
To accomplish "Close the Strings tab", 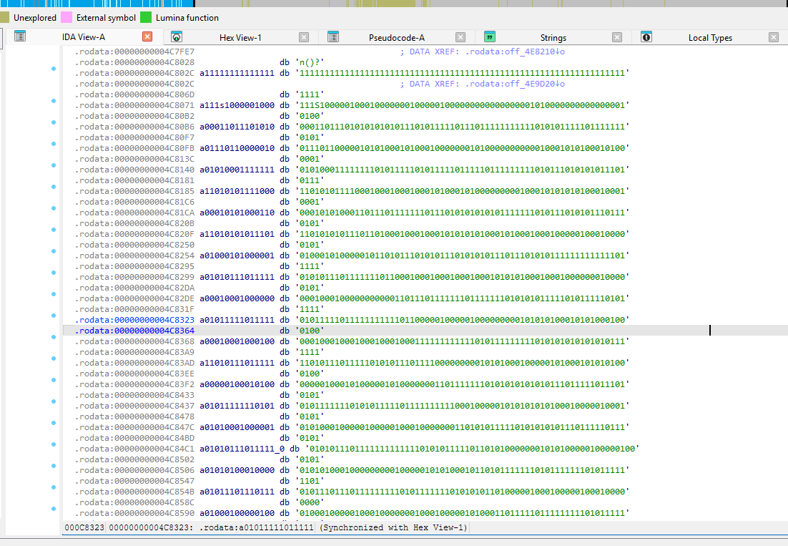I will click(617, 37).
